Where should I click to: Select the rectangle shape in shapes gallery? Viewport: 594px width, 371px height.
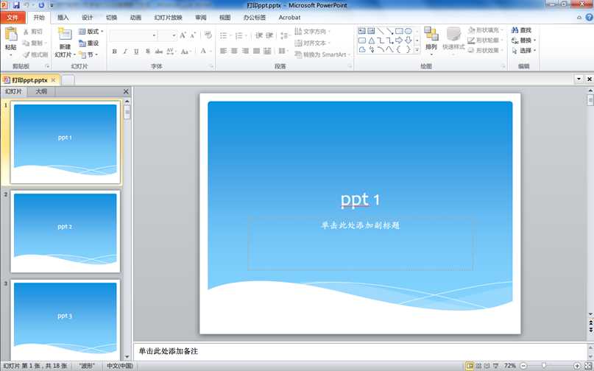pos(399,31)
